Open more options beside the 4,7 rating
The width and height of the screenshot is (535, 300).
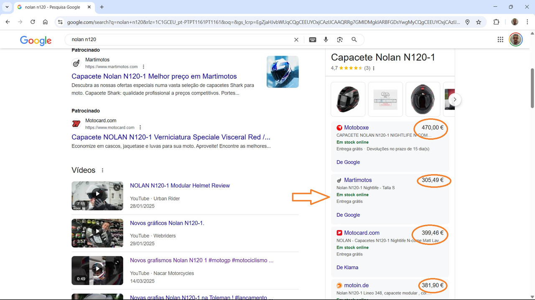pos(374,68)
